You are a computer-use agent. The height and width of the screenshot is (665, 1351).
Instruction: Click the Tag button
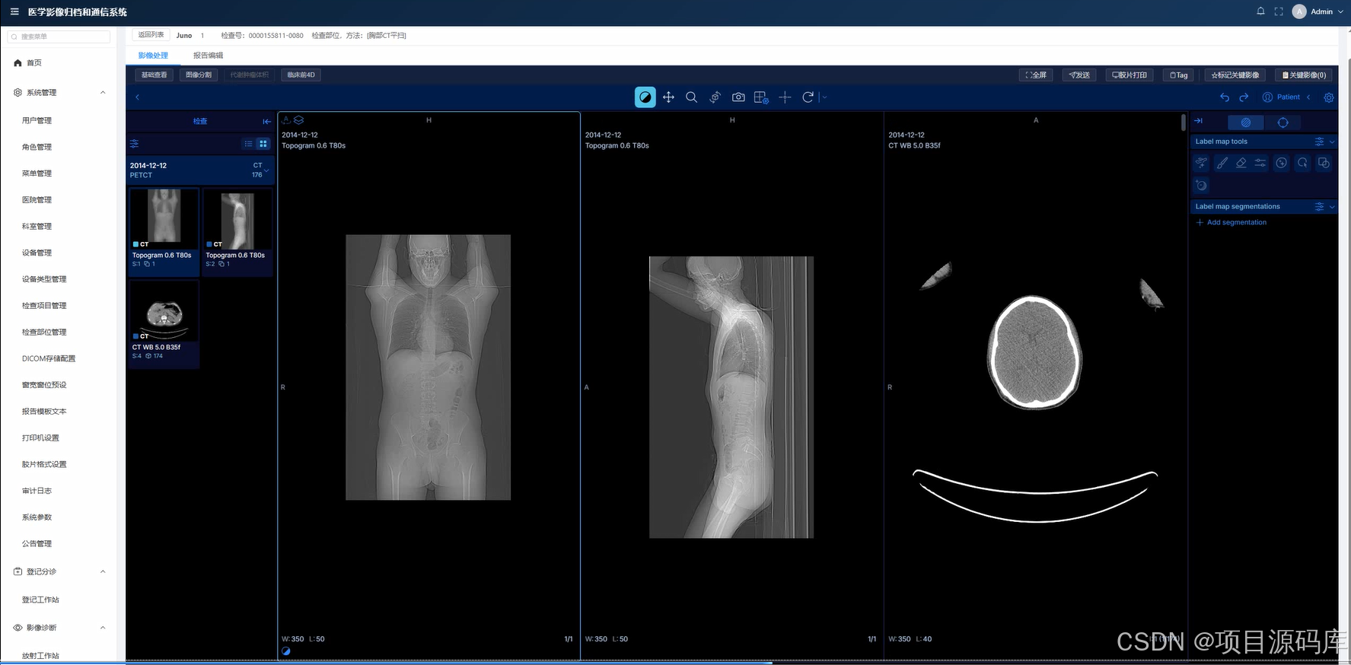(x=1179, y=75)
